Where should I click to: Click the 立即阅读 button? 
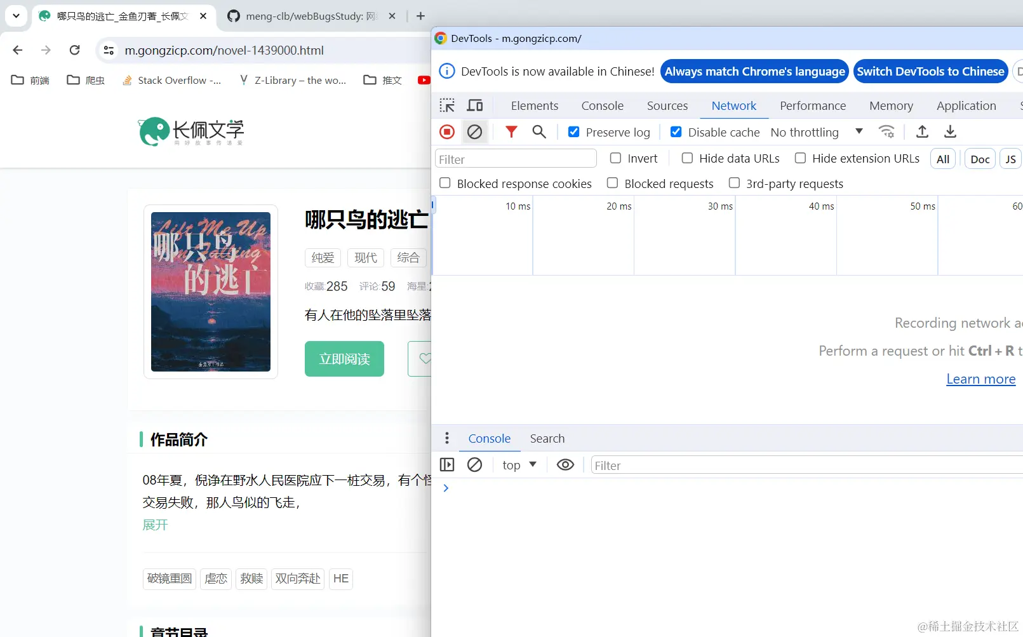tap(344, 359)
